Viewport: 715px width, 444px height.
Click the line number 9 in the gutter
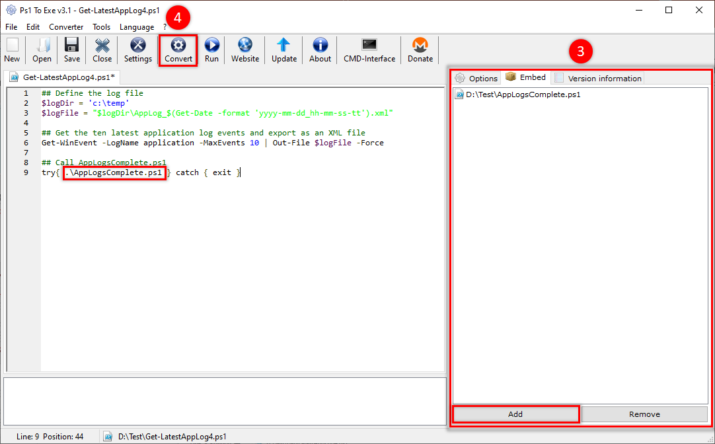[x=26, y=172]
